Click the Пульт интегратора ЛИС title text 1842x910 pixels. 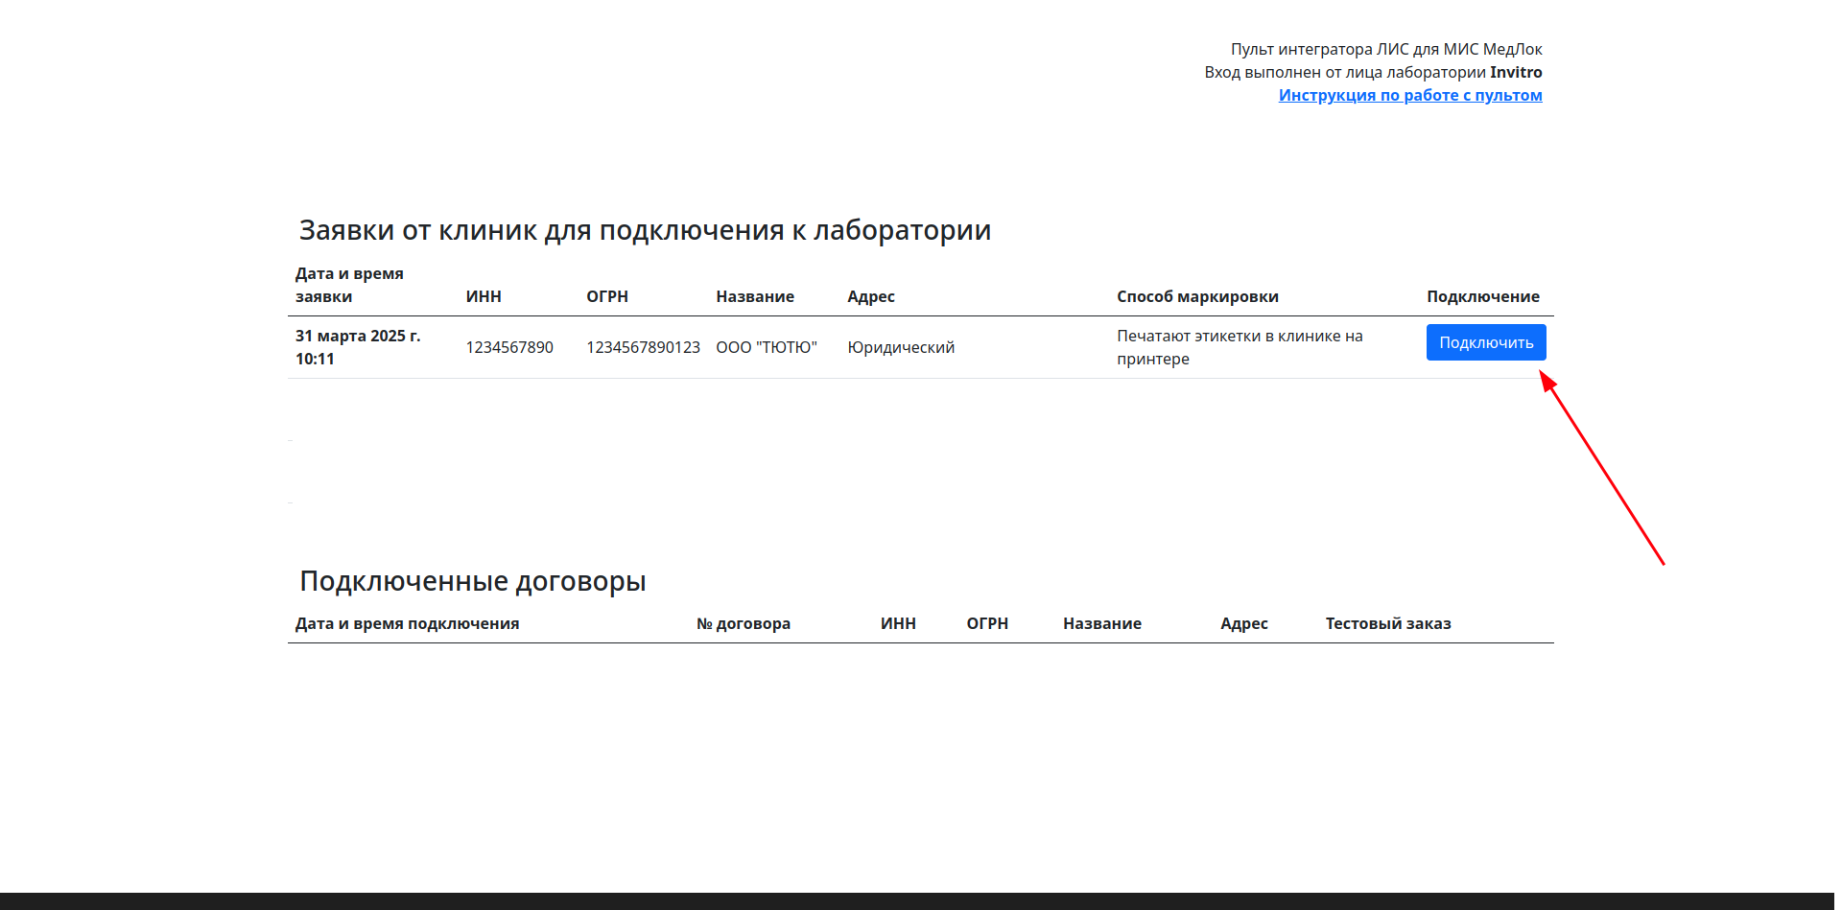click(x=1385, y=49)
